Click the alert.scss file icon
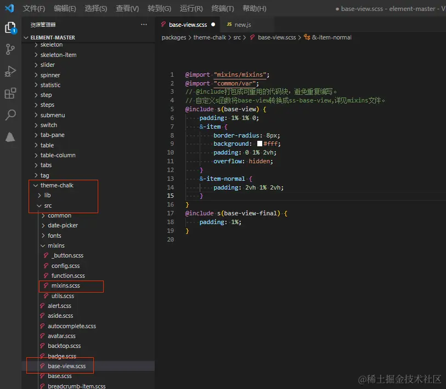 click(x=42, y=306)
